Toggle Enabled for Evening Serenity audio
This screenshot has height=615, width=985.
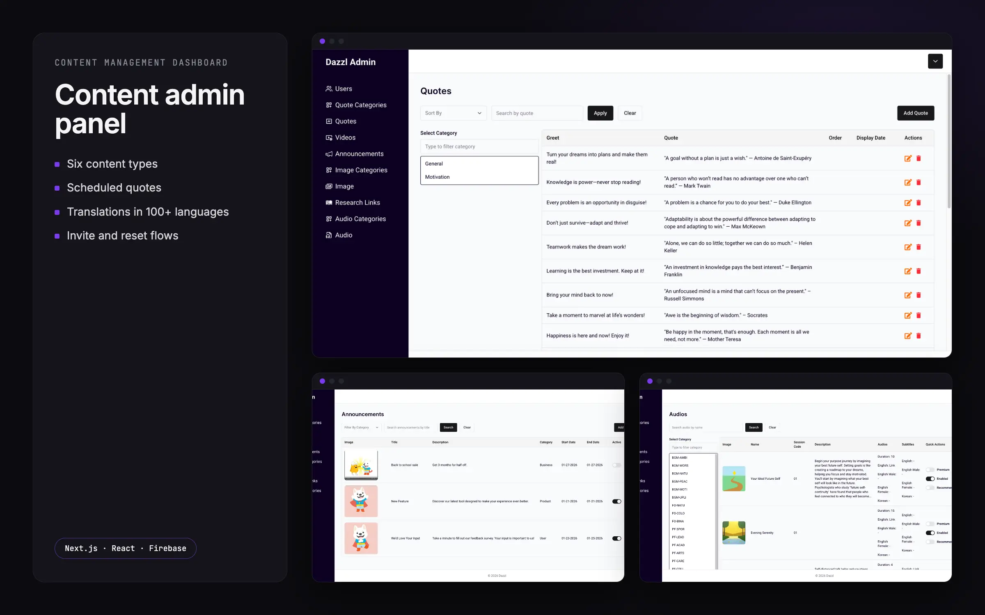tap(930, 533)
